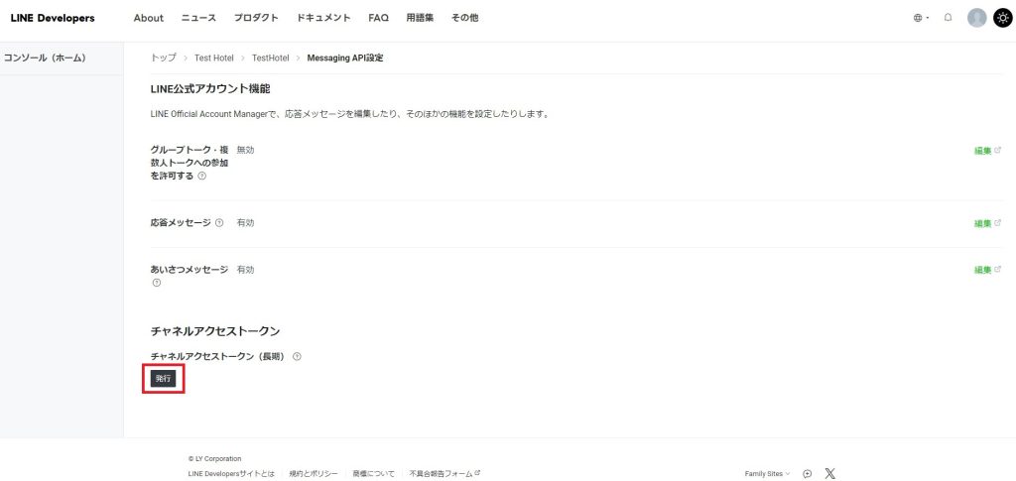
Task: Open the globe language dropdown
Action: click(x=920, y=18)
